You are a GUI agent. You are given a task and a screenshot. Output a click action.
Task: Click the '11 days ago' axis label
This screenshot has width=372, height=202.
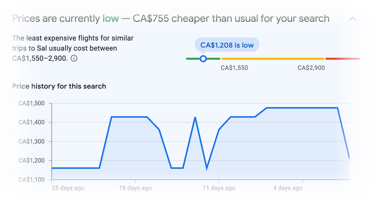[219, 188]
